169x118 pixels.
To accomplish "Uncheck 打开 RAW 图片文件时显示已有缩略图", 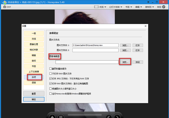I will point(50,84).
